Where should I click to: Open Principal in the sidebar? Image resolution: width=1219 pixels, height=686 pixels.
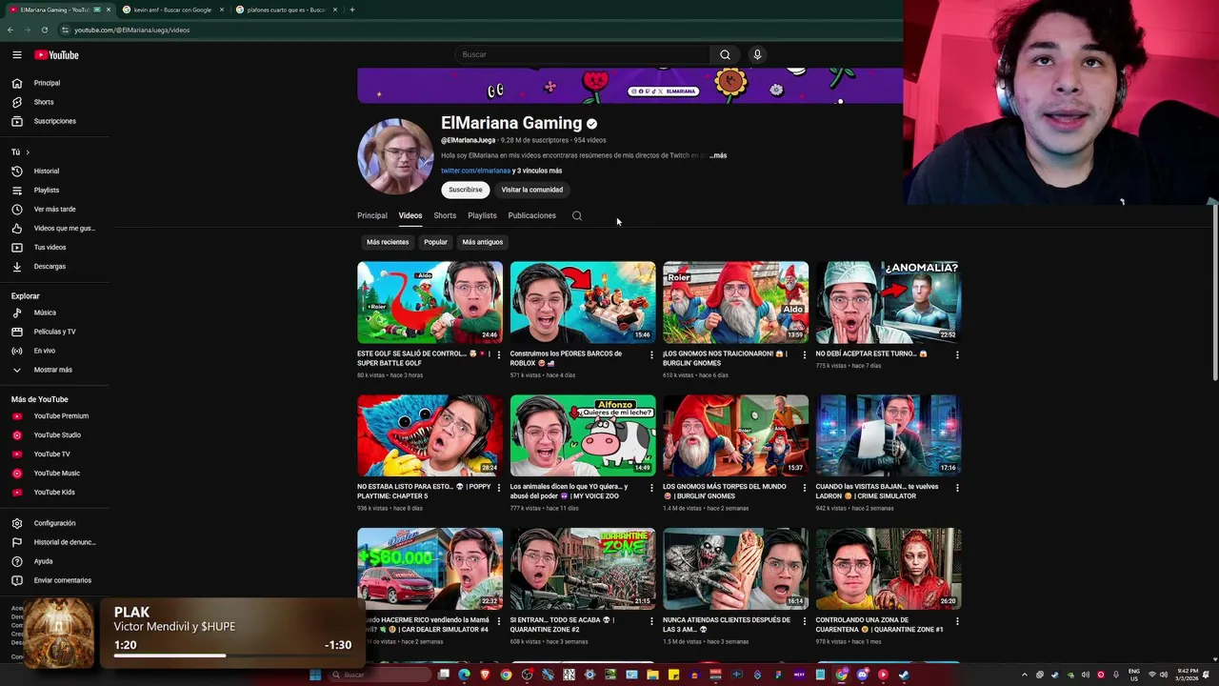47,83
